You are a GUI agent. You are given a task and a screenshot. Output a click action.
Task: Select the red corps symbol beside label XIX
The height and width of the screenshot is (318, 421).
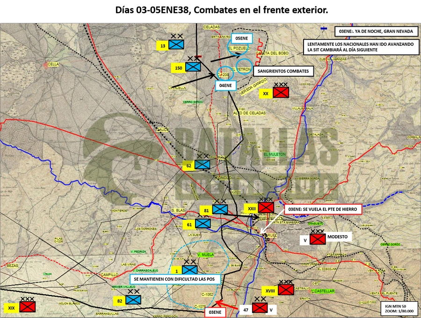click(28, 307)
